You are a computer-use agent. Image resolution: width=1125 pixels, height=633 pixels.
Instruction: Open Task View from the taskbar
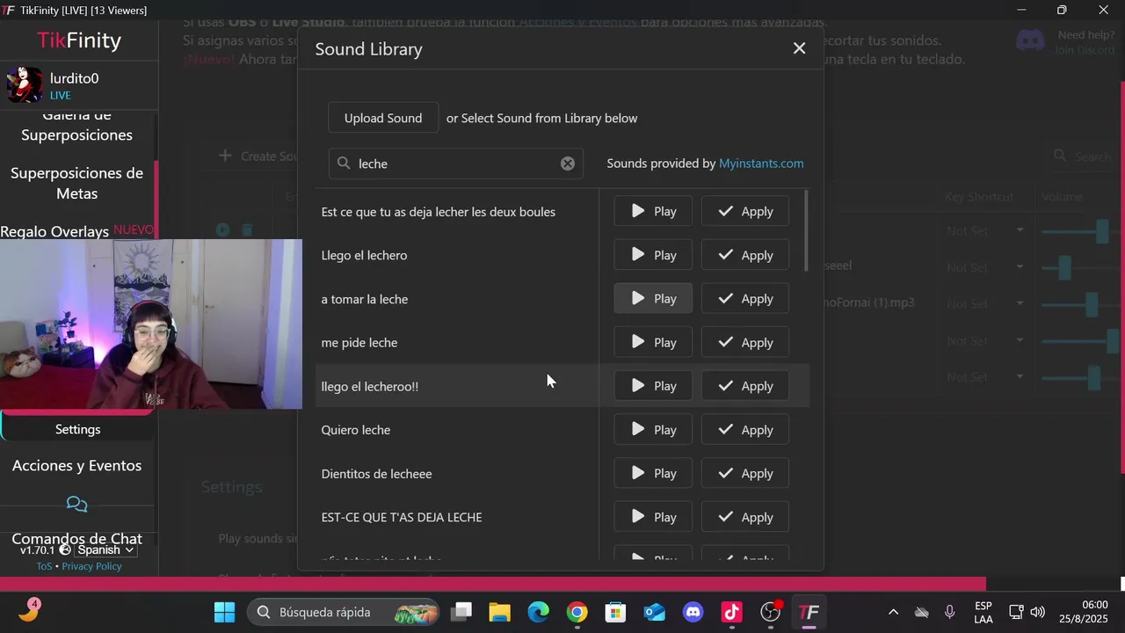click(462, 612)
